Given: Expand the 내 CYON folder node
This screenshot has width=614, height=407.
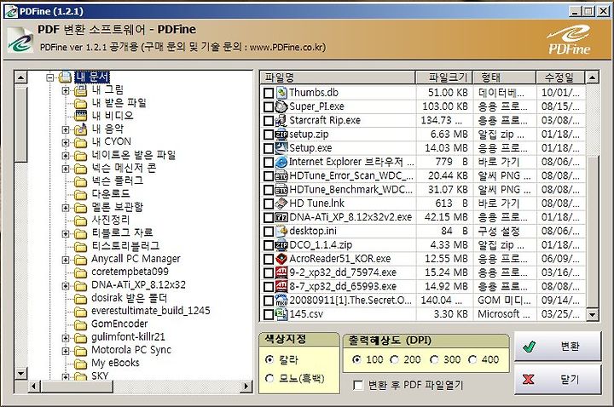Looking at the screenshot, I should (x=66, y=142).
